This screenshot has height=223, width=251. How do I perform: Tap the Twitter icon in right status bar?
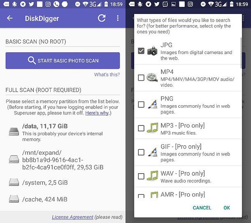157,4
